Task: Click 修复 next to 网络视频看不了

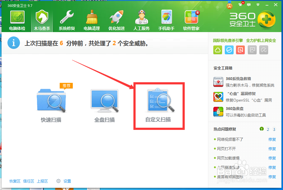Action: (272, 139)
